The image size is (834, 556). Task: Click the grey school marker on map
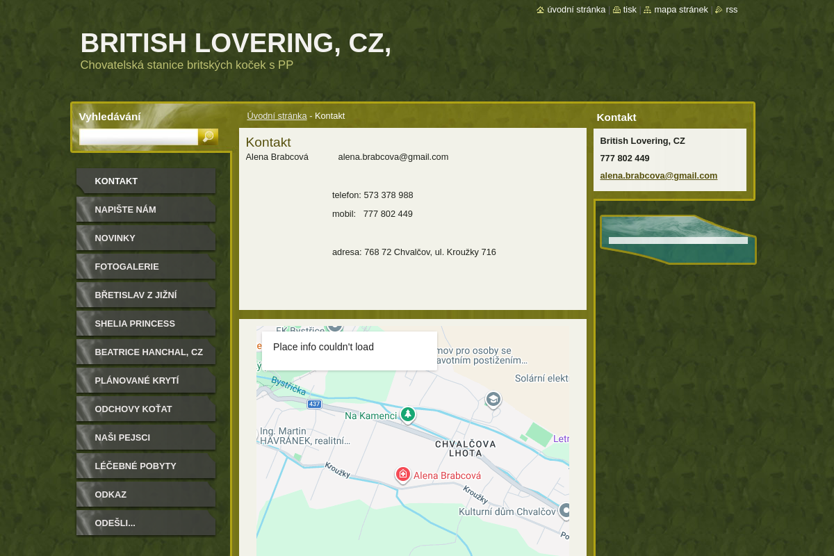[493, 399]
